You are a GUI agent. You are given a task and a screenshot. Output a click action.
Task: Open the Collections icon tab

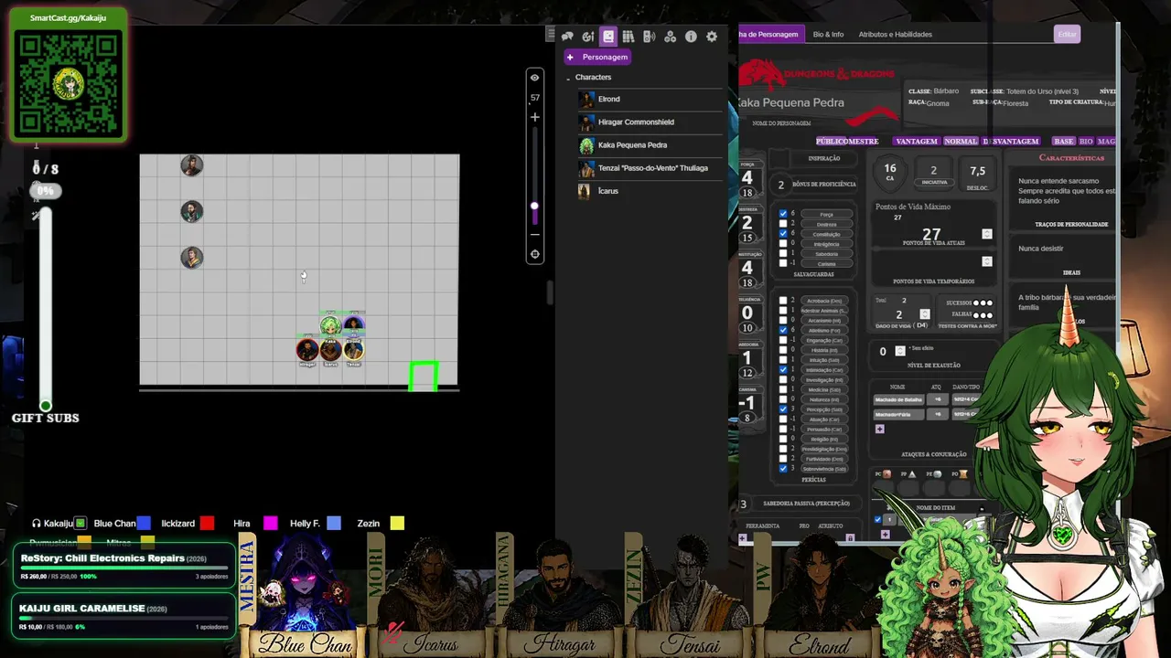[670, 37]
